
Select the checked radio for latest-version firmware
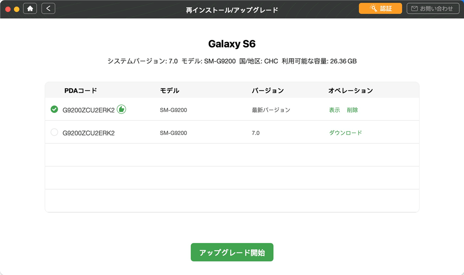54,109
